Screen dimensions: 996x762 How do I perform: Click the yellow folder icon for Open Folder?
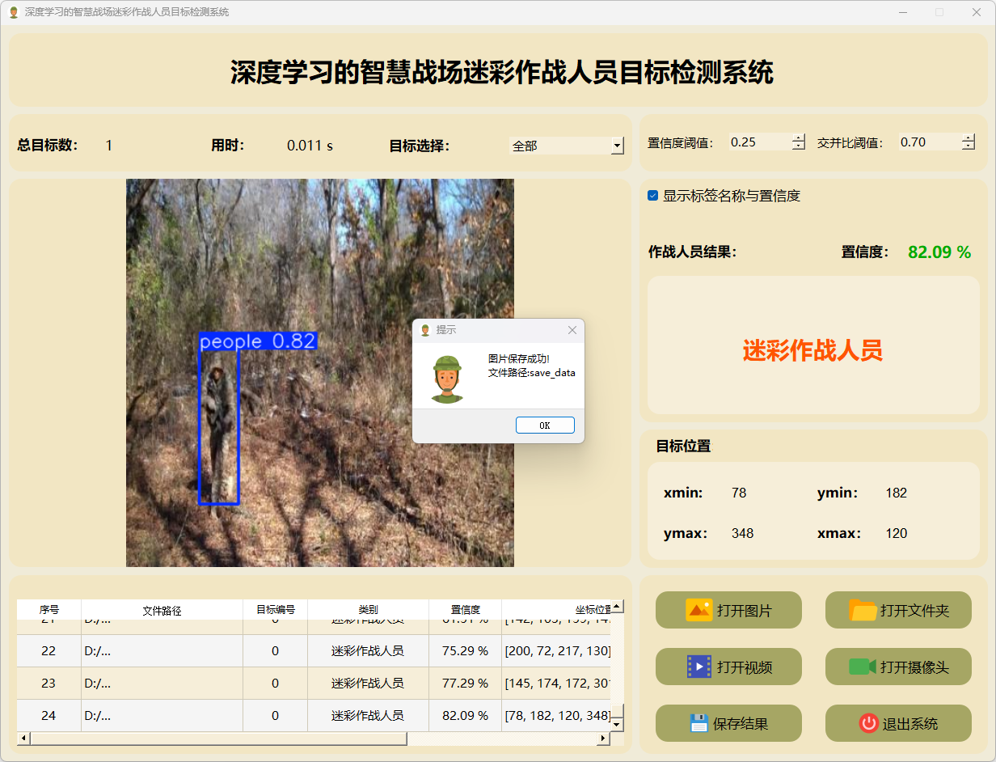(x=863, y=610)
